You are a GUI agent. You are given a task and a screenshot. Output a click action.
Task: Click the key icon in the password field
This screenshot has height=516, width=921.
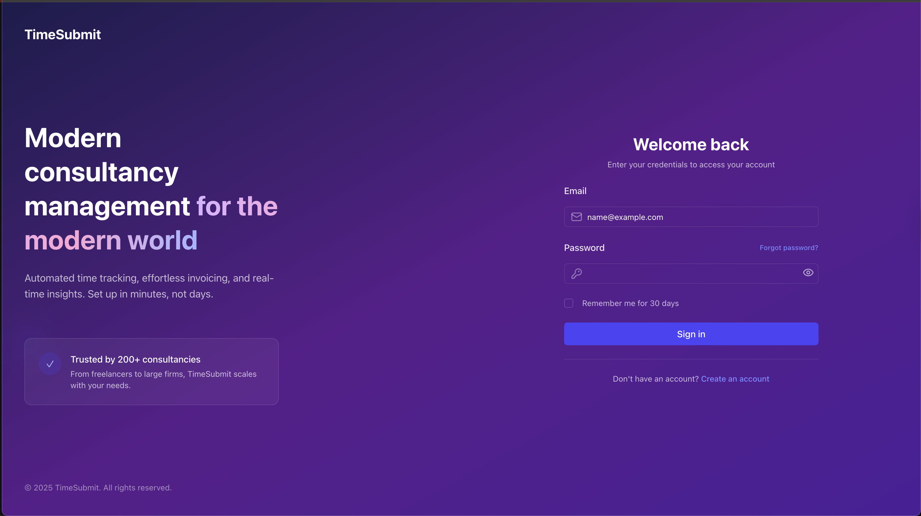pyautogui.click(x=576, y=273)
